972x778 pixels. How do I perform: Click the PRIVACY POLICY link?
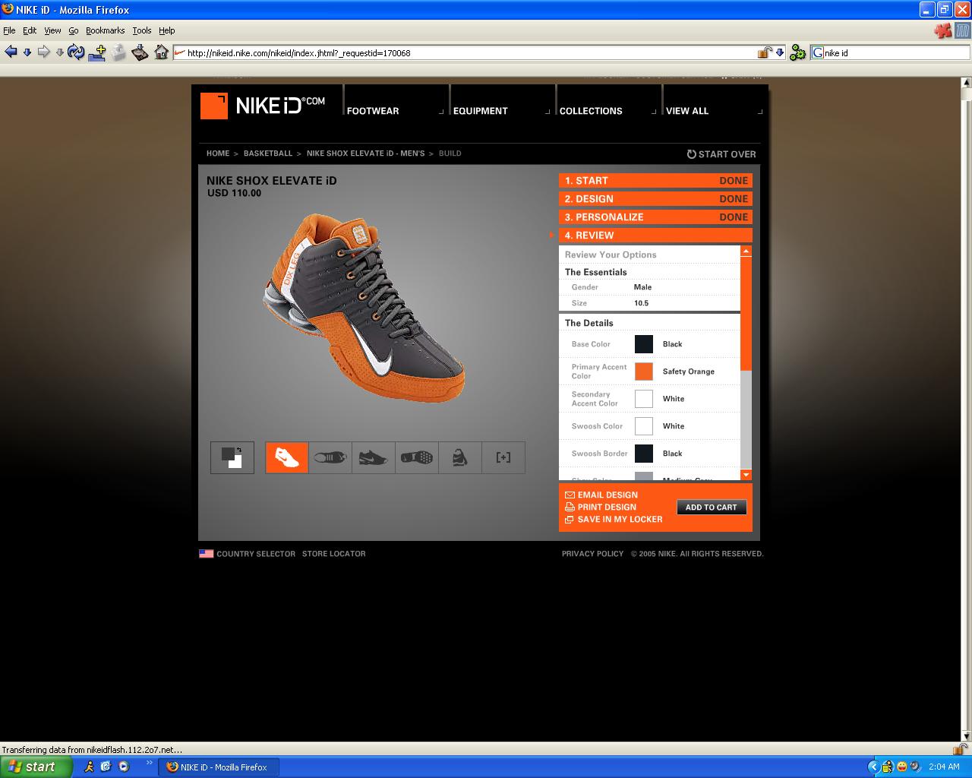[x=592, y=554]
